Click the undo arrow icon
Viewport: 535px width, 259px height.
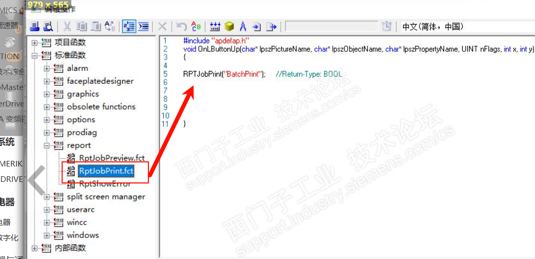(182, 26)
